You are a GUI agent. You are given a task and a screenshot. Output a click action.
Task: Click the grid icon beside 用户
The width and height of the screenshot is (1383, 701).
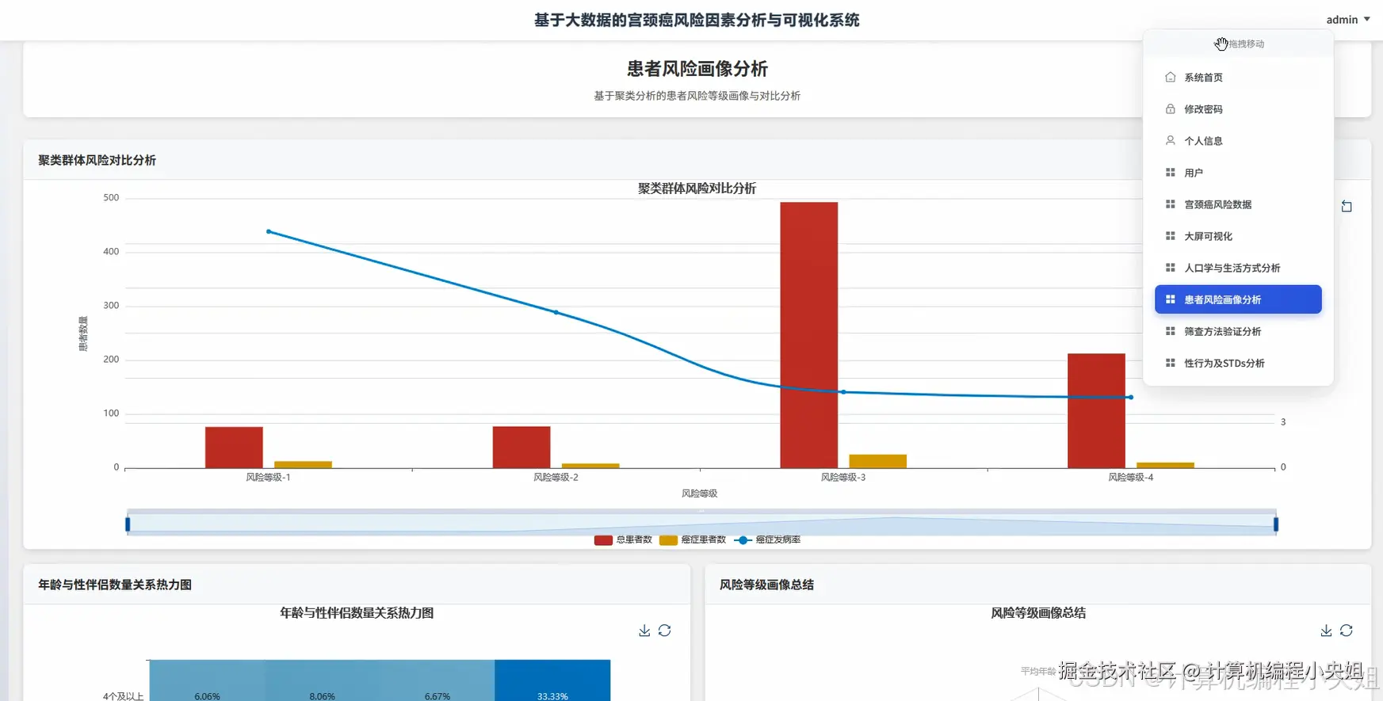pos(1170,173)
